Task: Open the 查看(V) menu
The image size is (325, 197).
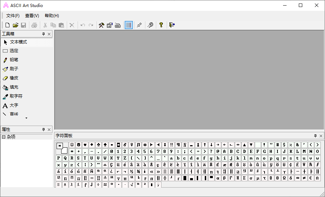Action: click(32, 15)
